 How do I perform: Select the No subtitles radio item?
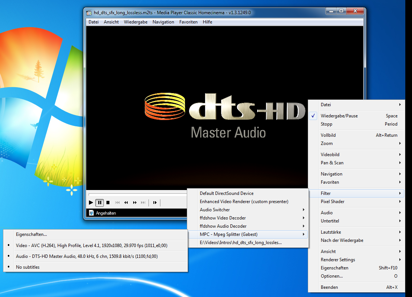click(x=96, y=267)
